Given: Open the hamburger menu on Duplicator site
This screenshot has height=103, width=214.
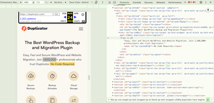Looking at the screenshot, I should pos(81,29).
